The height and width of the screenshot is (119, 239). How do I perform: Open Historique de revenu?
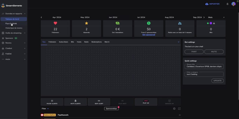click(x=14, y=28)
